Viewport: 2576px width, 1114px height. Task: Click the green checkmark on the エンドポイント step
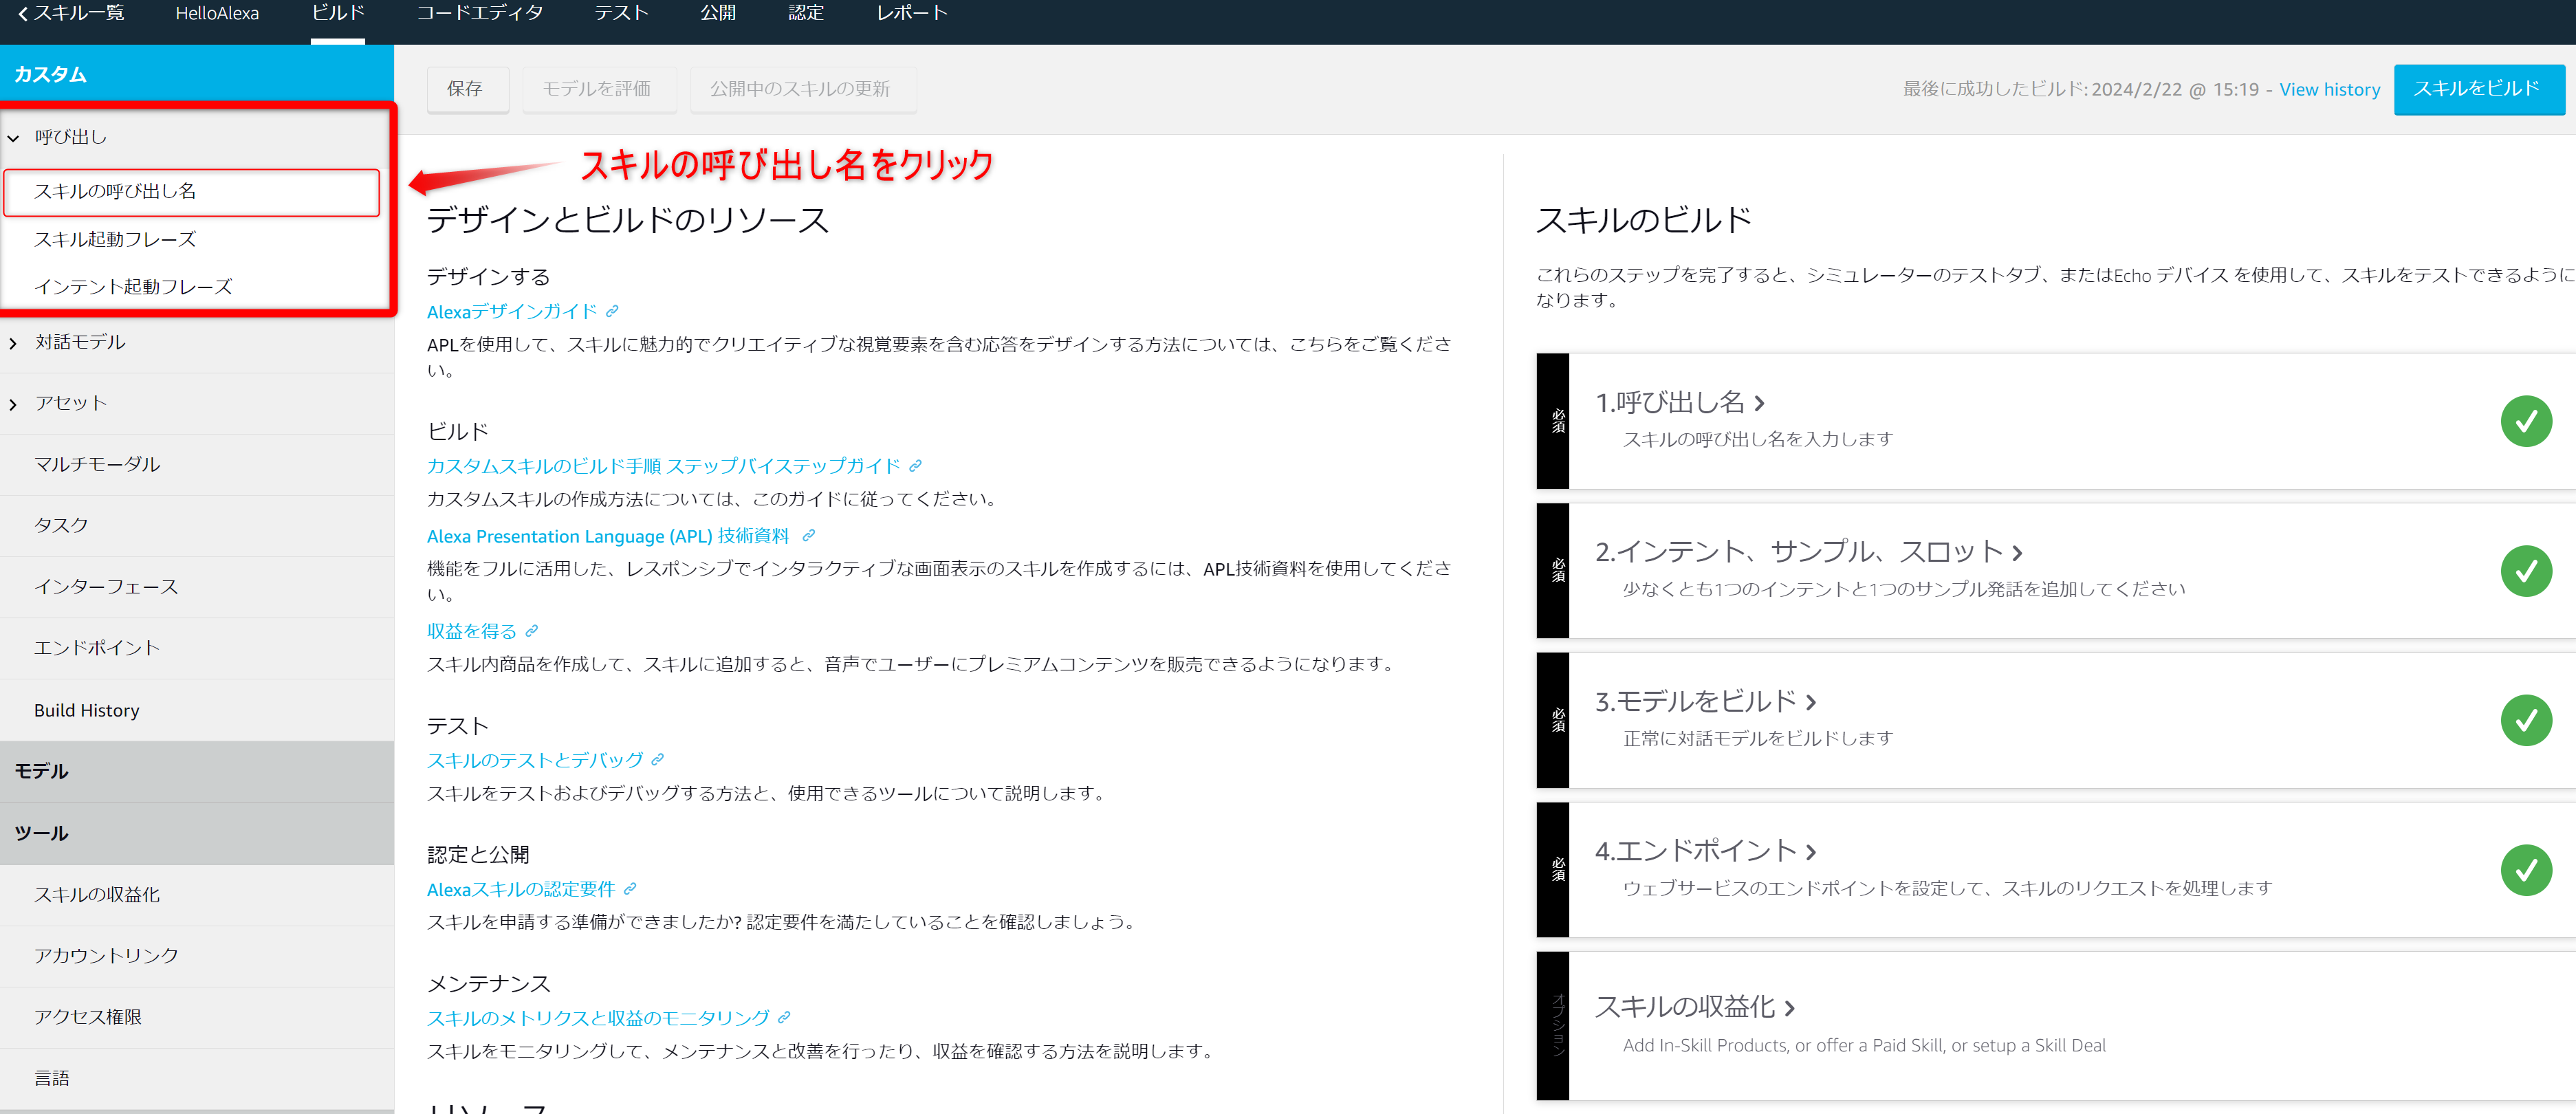pos(2527,870)
